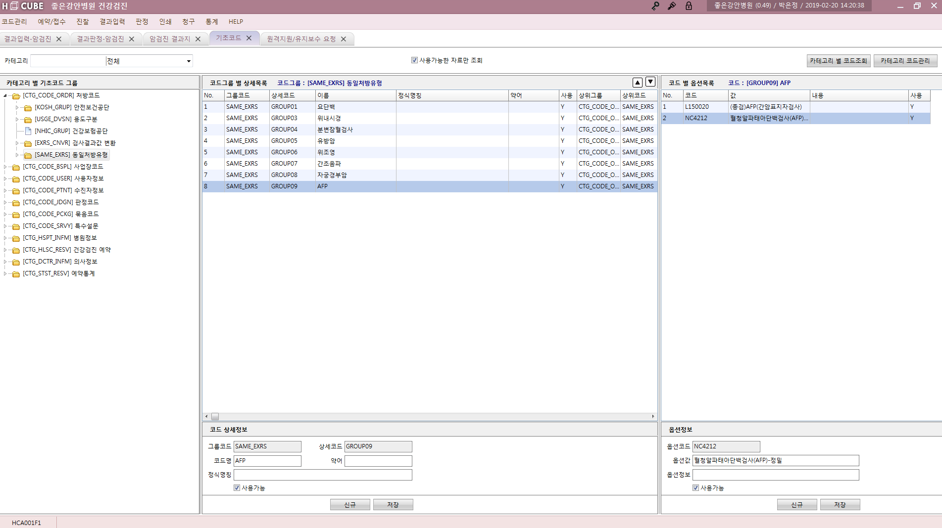The height and width of the screenshot is (528, 942).
Task: Toggle 사용가능 checkbox in 옵션정보 panel
Action: tap(695, 488)
